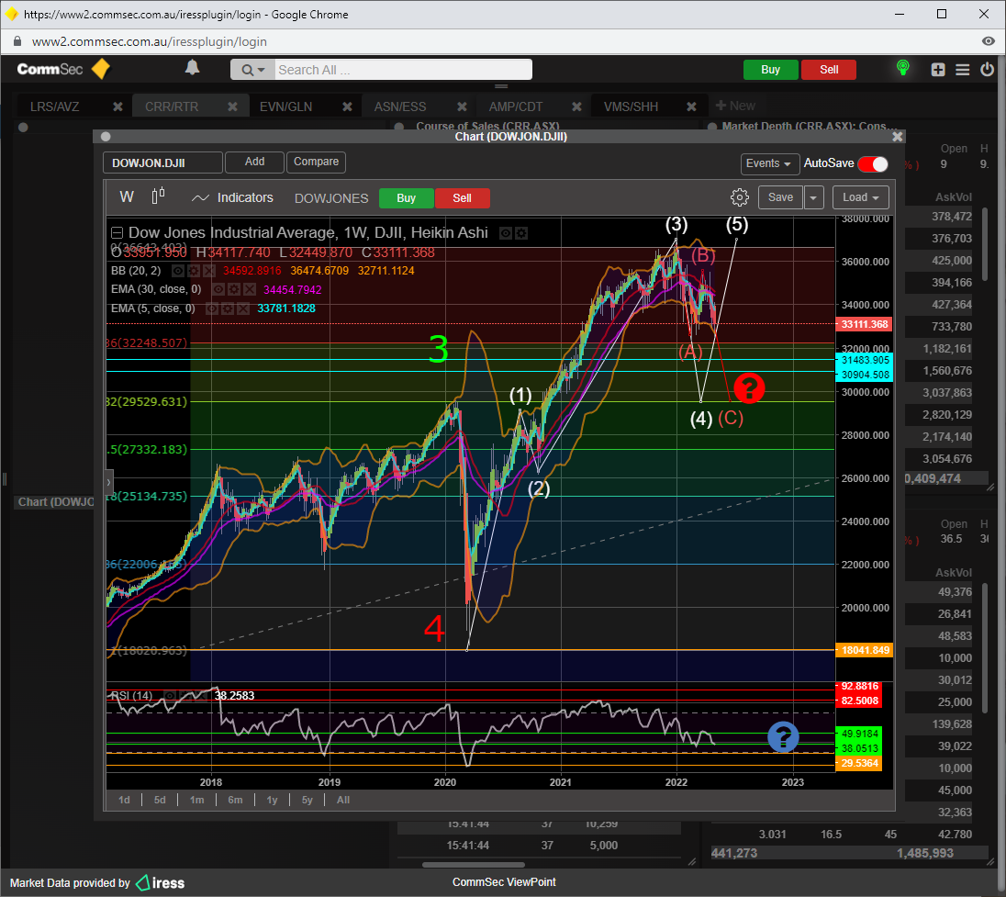Click the DOWJON.DJII symbol field
Screen dimensions: 1006x897
pyautogui.click(x=163, y=163)
